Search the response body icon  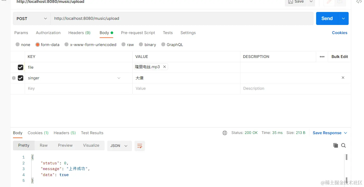343,145
